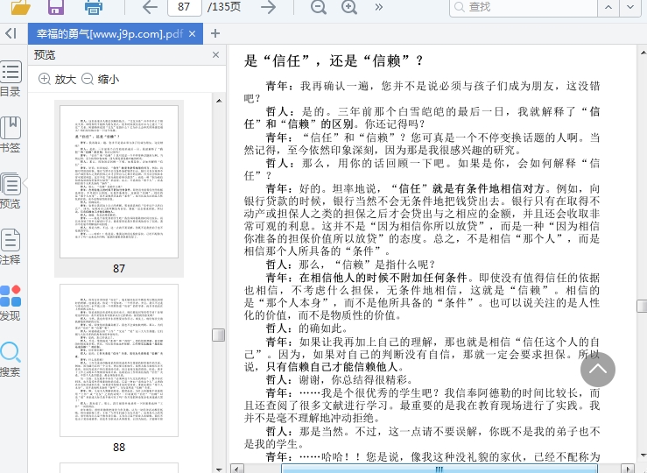Go to previous page with left arrow
The width and height of the screenshot is (647, 473).
tap(150, 7)
